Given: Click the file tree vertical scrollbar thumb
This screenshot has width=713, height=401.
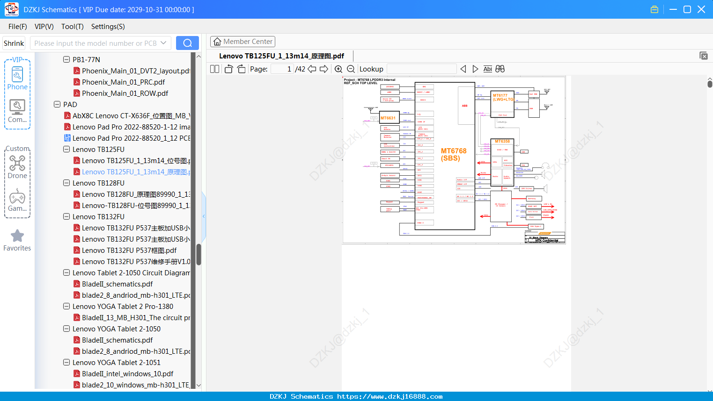Looking at the screenshot, I should point(198,255).
